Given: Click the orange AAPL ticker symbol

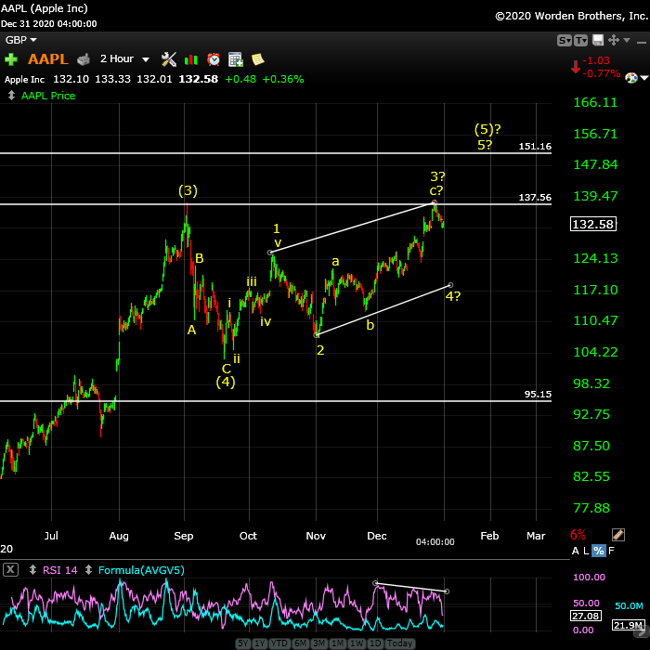Looking at the screenshot, I should point(47,59).
